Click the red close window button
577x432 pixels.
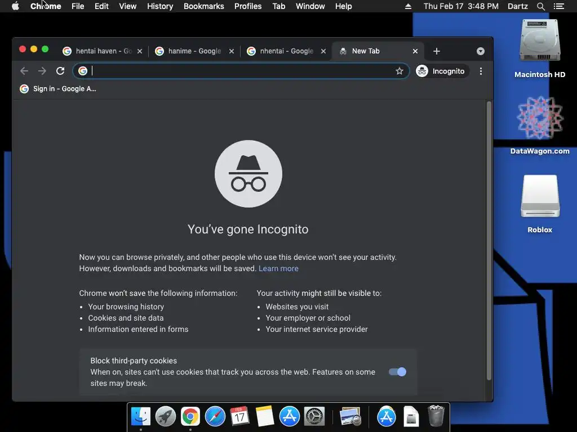(23, 49)
